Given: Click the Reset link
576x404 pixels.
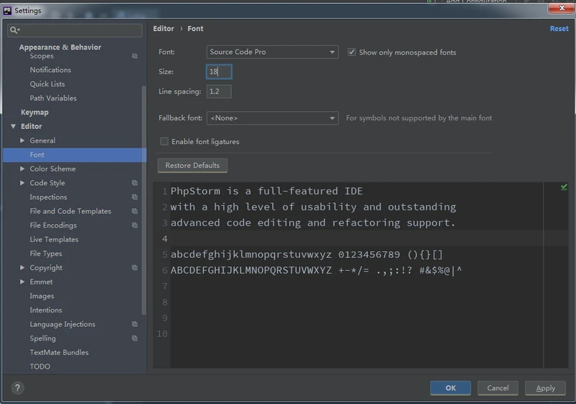Looking at the screenshot, I should click(559, 29).
